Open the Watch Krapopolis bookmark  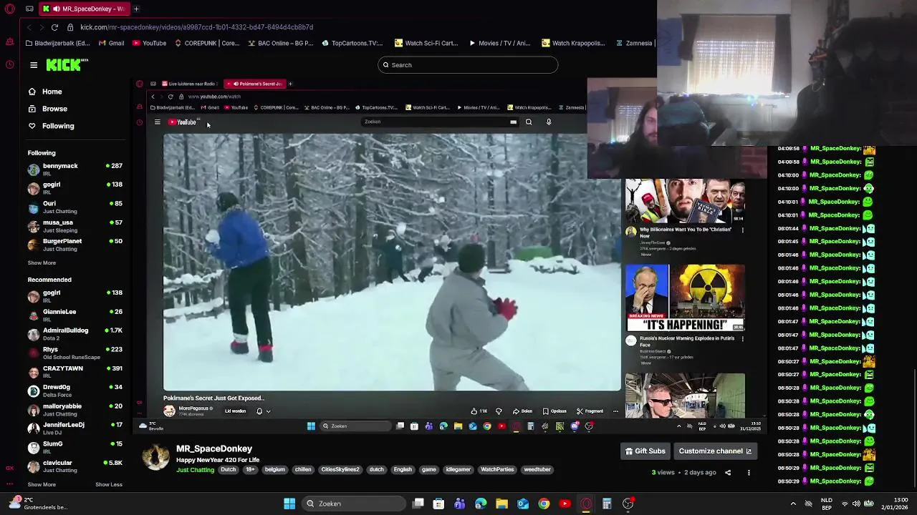pyautogui.click(x=574, y=43)
